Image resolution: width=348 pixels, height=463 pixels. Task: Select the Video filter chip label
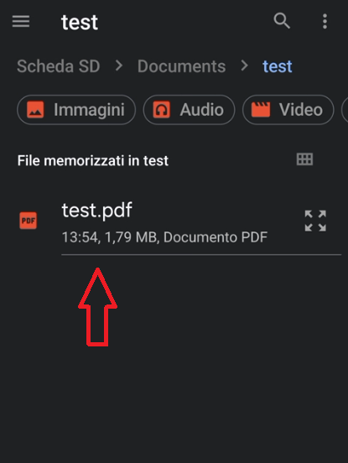[x=301, y=110]
